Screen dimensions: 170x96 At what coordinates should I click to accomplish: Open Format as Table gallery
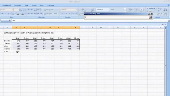[92, 10]
